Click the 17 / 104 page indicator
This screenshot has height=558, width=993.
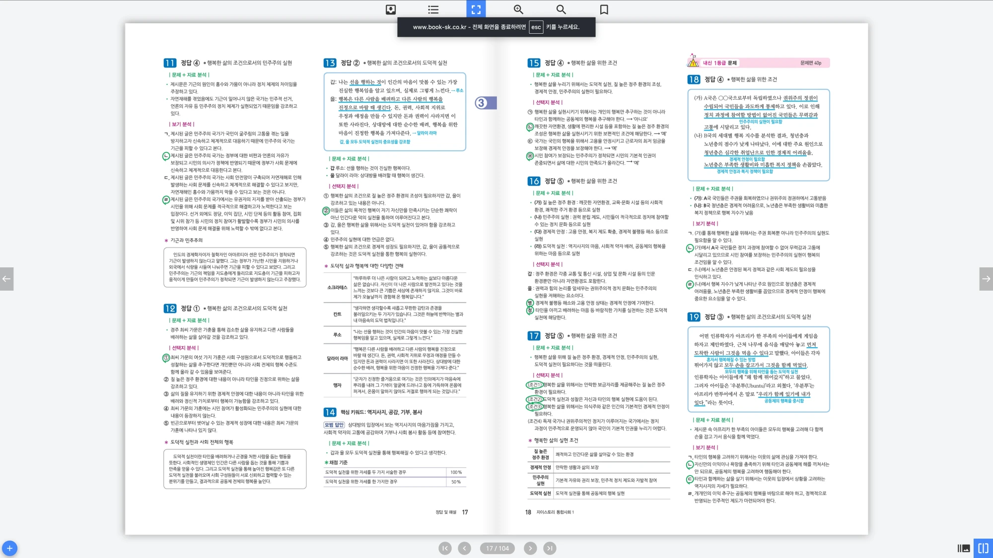coord(497,548)
